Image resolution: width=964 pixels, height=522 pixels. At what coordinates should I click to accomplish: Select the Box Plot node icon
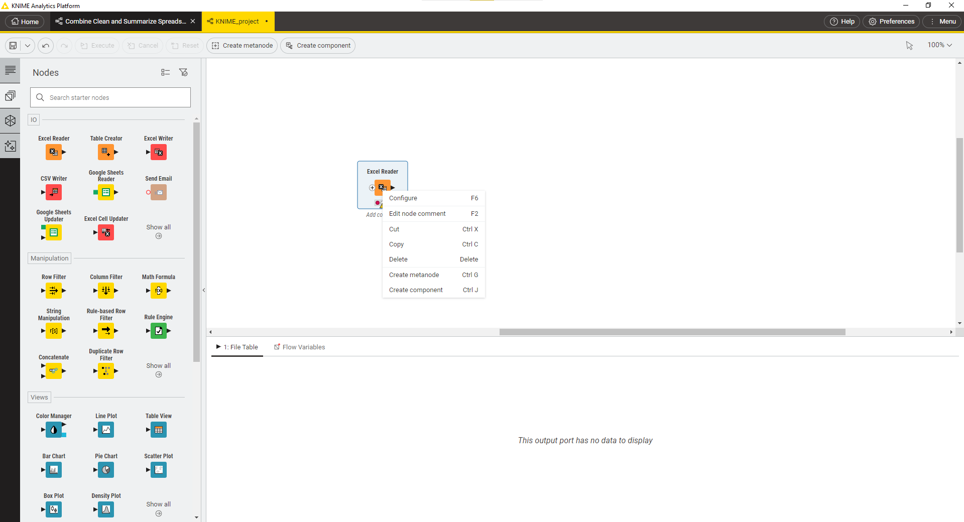pos(54,509)
